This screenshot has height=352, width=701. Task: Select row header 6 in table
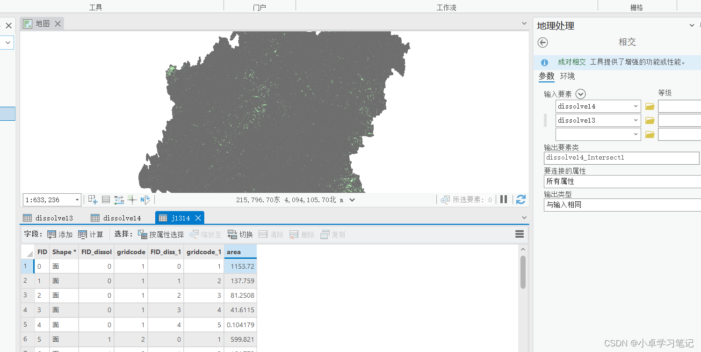pos(28,339)
